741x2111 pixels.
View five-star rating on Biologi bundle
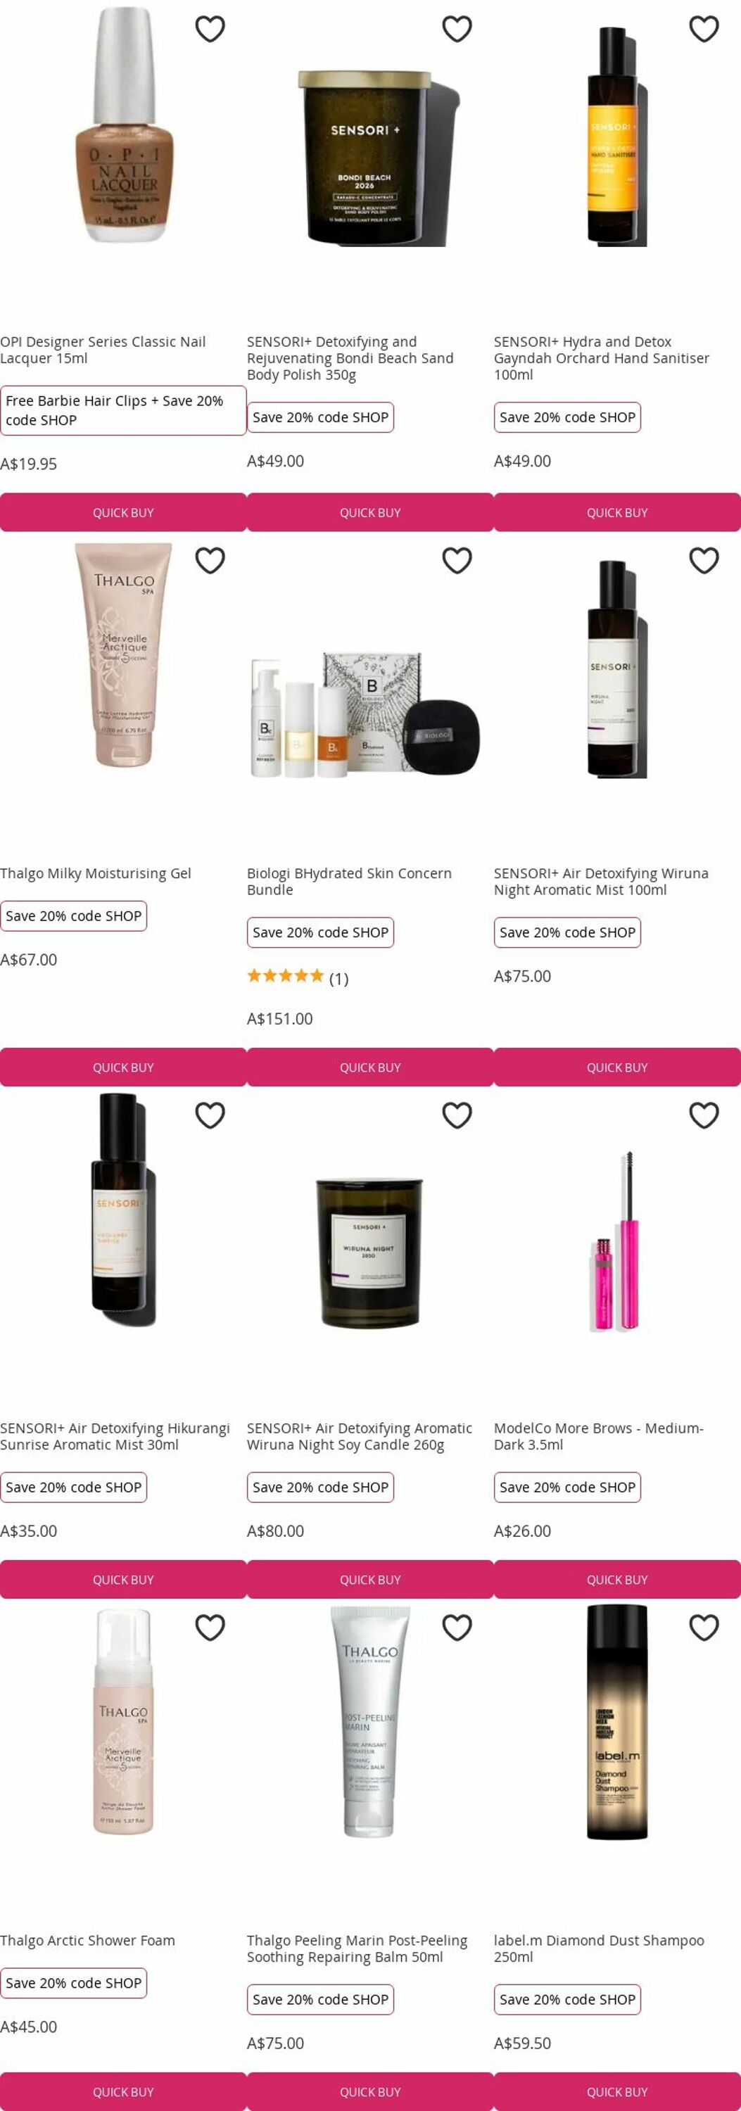coord(285,976)
